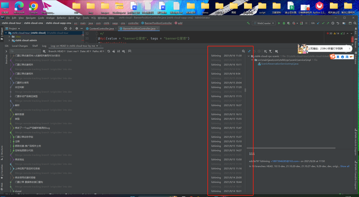Run the WebCrawler configuration

279,23
